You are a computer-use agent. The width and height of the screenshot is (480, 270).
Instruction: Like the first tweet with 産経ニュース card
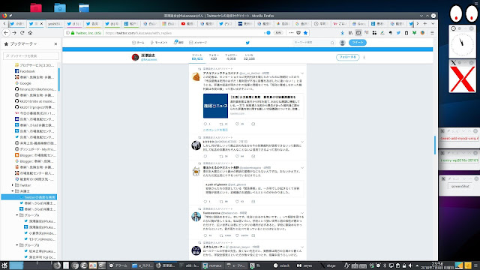(237, 124)
